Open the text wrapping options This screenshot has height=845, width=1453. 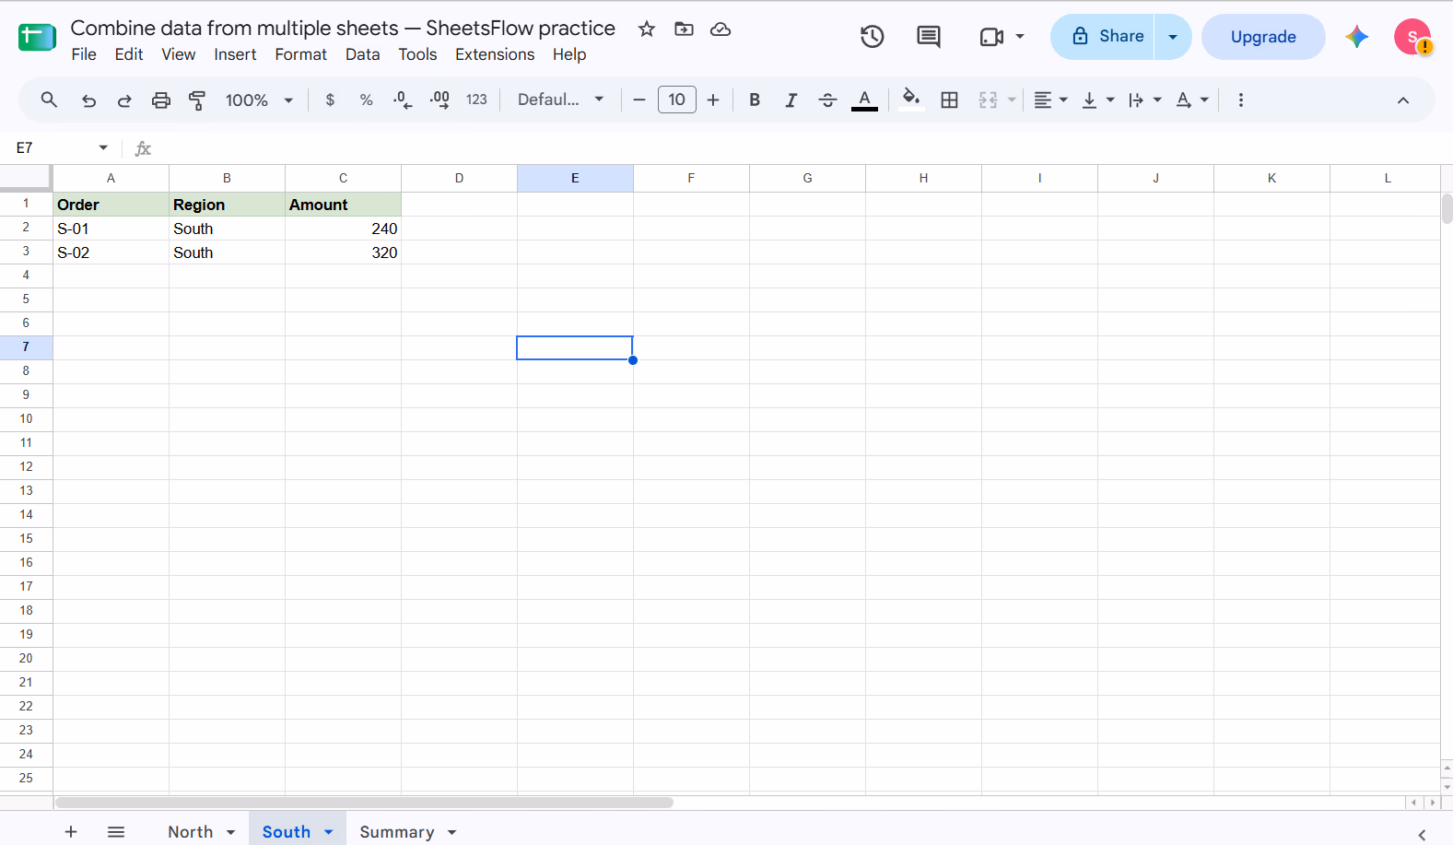pos(1144,100)
